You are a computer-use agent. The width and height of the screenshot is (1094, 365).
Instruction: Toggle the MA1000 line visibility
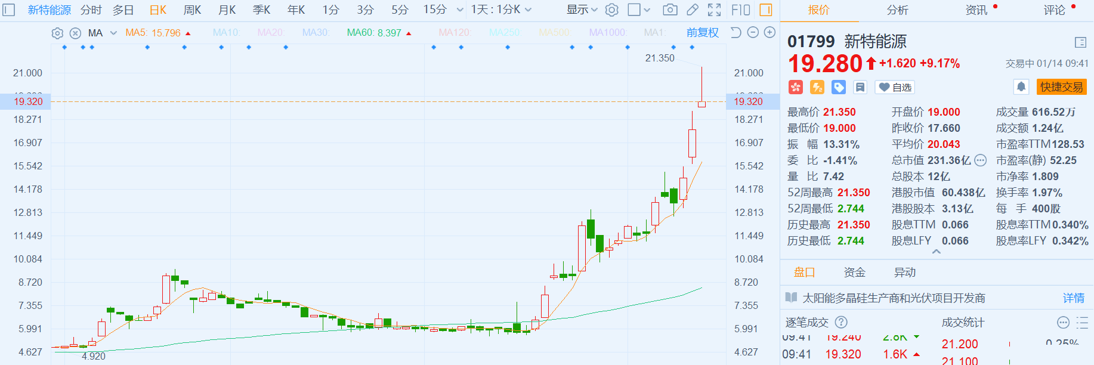(x=608, y=33)
